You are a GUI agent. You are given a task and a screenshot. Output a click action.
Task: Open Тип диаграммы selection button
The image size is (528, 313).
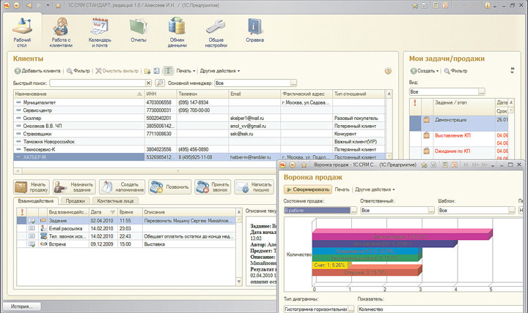point(351,309)
